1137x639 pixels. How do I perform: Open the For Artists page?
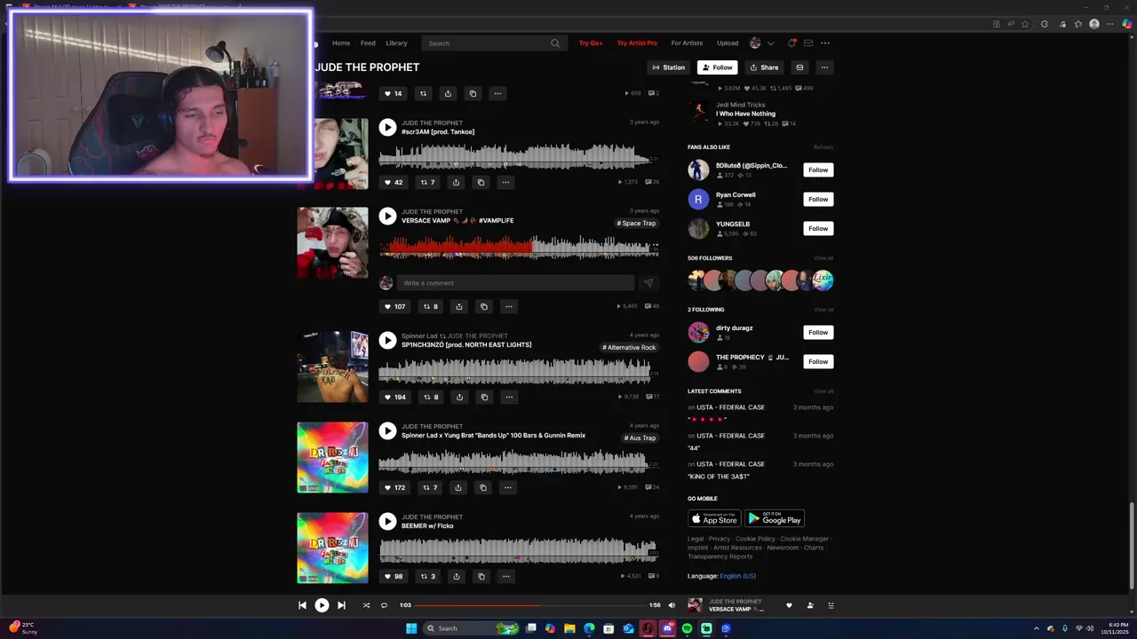pos(687,43)
